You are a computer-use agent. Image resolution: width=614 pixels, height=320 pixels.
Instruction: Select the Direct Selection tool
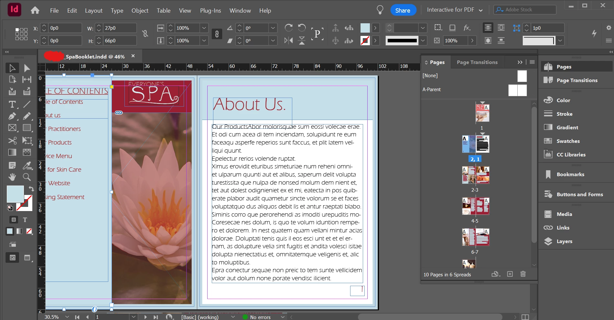pyautogui.click(x=27, y=68)
